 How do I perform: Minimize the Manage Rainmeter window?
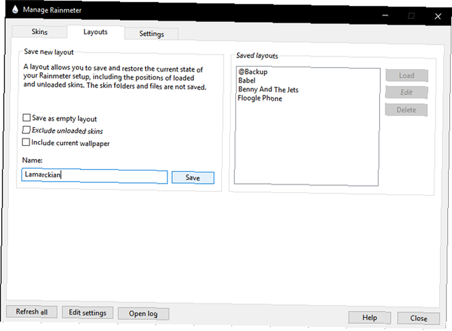pyautogui.click(x=385, y=15)
